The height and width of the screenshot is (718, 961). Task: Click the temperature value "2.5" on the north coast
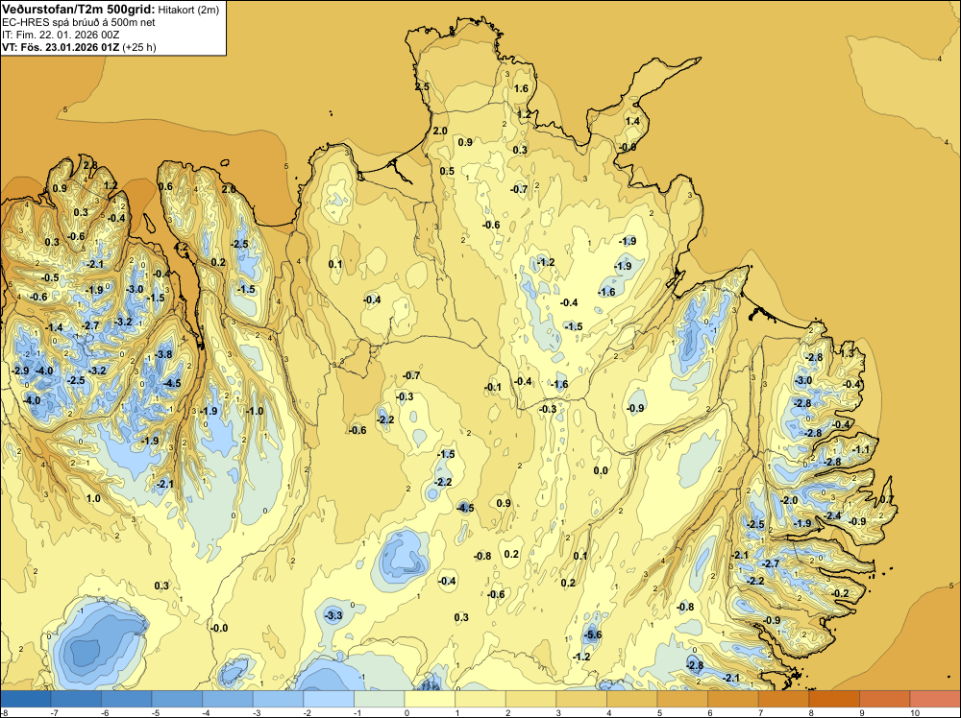click(x=422, y=87)
